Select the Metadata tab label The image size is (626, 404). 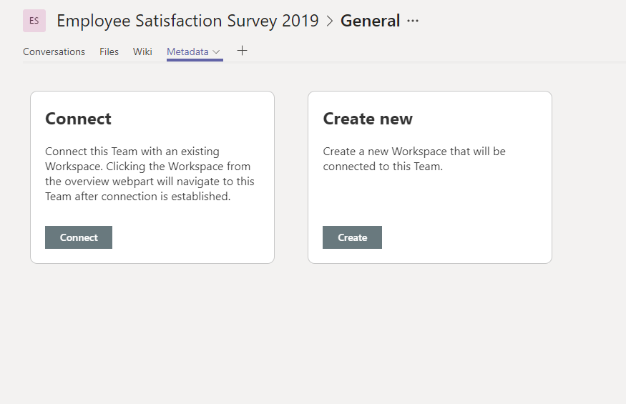pos(187,51)
